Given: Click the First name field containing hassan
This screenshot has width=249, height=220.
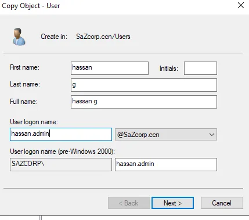Looking at the screenshot, I should point(110,68).
